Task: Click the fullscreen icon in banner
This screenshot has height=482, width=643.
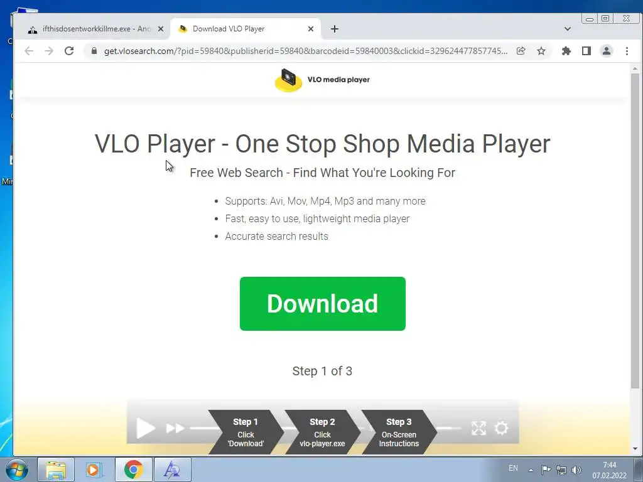Action: (478, 428)
